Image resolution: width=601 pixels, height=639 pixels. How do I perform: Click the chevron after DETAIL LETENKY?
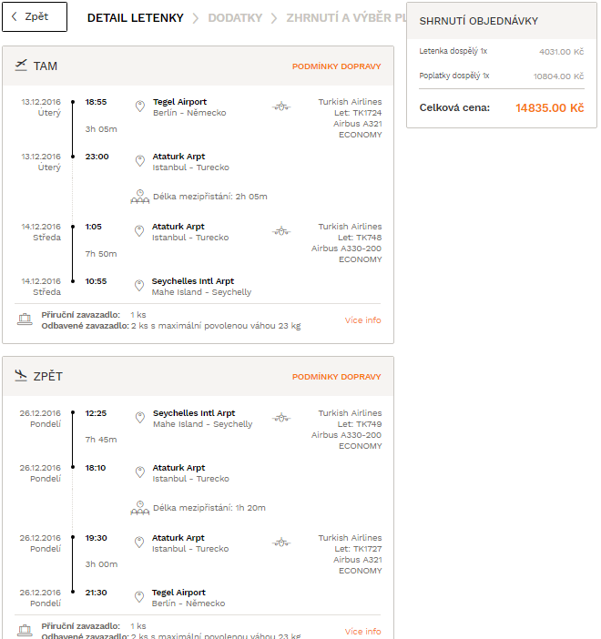point(195,18)
